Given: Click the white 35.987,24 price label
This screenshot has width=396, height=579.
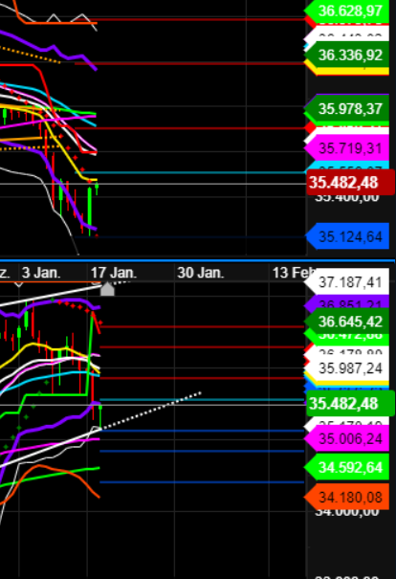Looking at the screenshot, I should point(347,368).
